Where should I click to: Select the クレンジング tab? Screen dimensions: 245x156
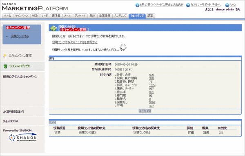pyautogui.click(x=137, y=16)
